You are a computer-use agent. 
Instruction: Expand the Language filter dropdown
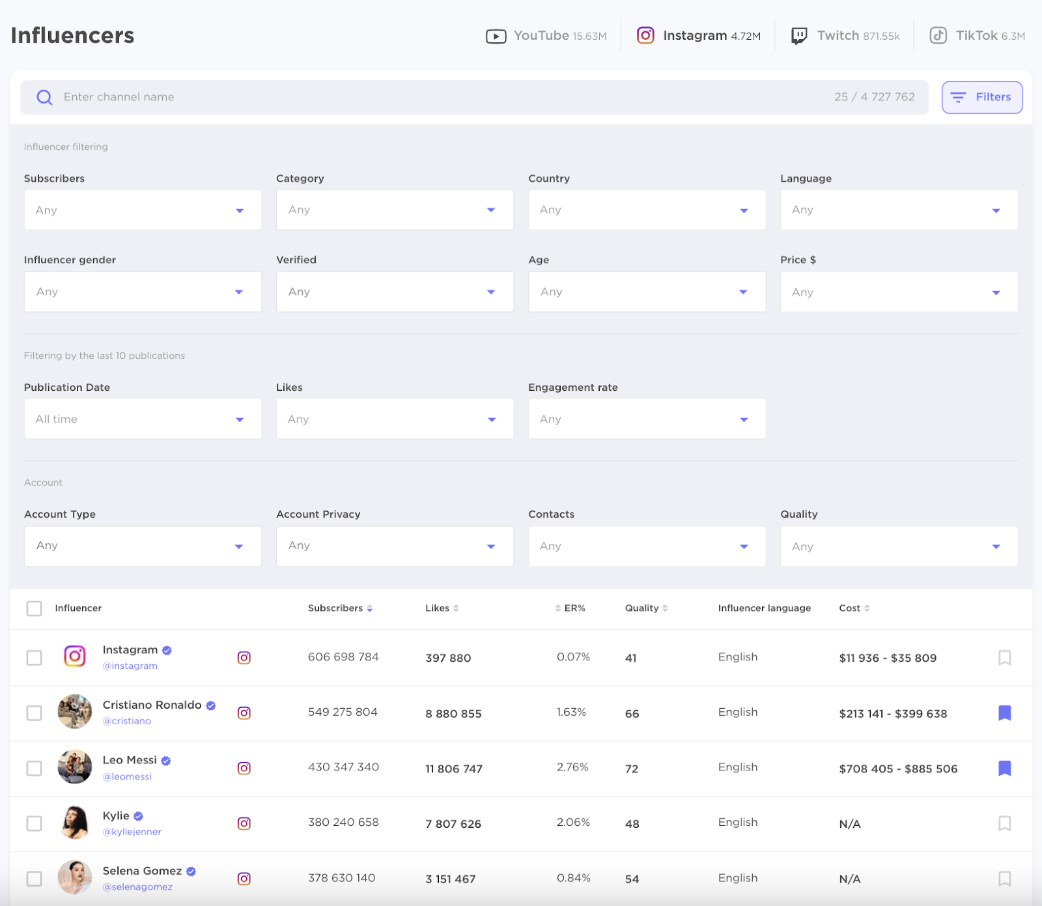point(899,210)
